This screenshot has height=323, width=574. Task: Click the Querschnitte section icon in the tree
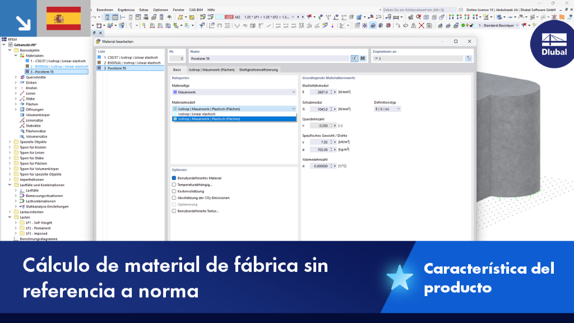22,77
